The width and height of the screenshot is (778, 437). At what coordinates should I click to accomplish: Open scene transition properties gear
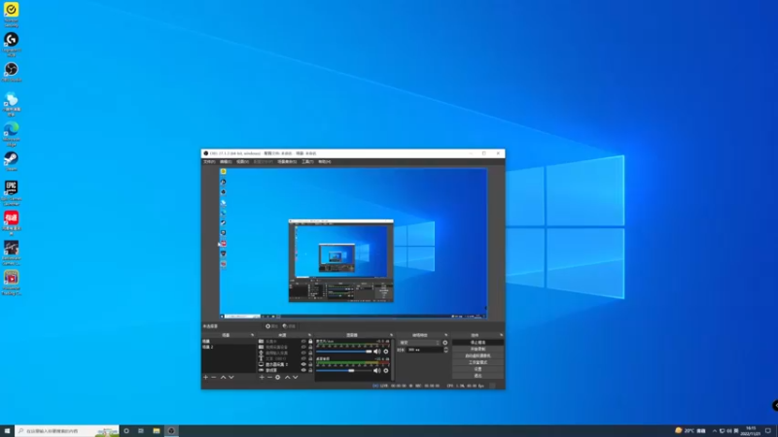445,343
